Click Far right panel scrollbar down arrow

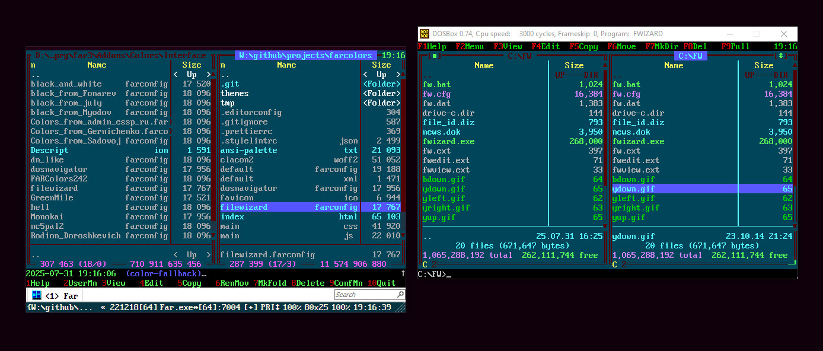(x=403, y=235)
